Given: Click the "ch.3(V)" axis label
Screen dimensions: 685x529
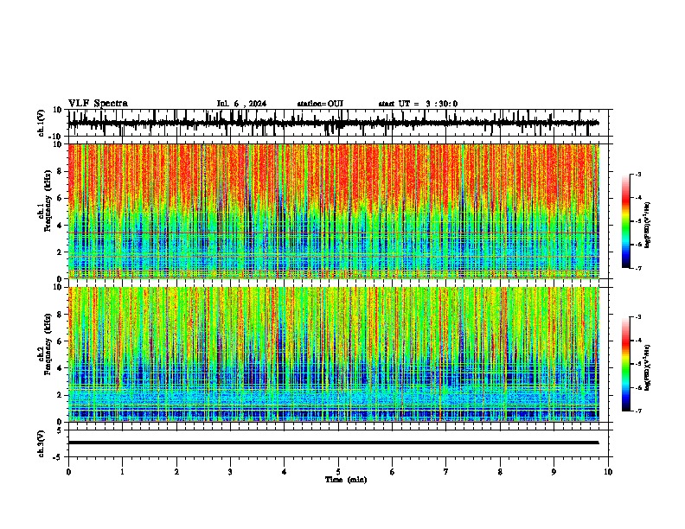Looking at the screenshot, I should (x=42, y=443).
